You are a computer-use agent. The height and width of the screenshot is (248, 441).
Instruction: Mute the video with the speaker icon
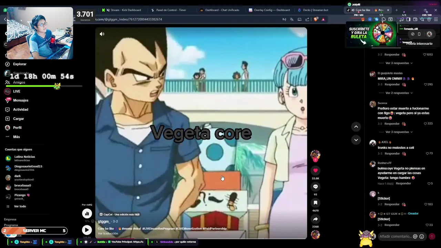pyautogui.click(x=102, y=34)
